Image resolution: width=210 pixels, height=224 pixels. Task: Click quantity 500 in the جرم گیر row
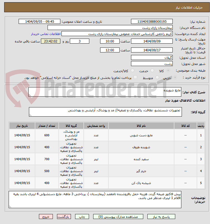[47, 171]
